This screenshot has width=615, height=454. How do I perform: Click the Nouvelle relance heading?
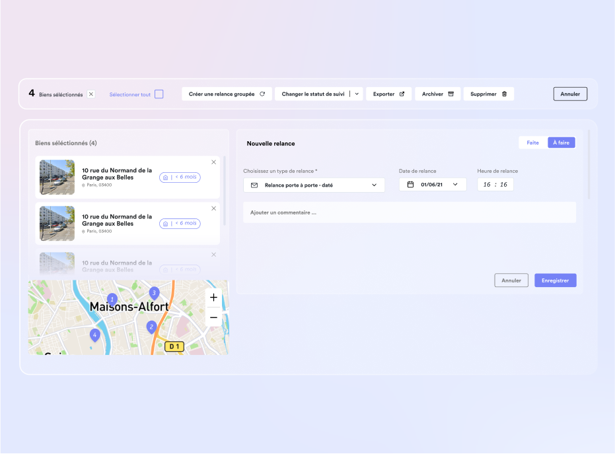tap(271, 144)
